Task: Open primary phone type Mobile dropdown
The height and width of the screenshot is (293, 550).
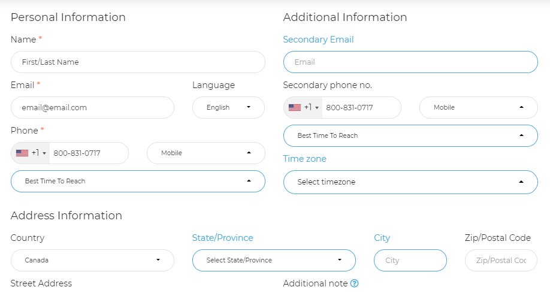Action: pos(206,153)
